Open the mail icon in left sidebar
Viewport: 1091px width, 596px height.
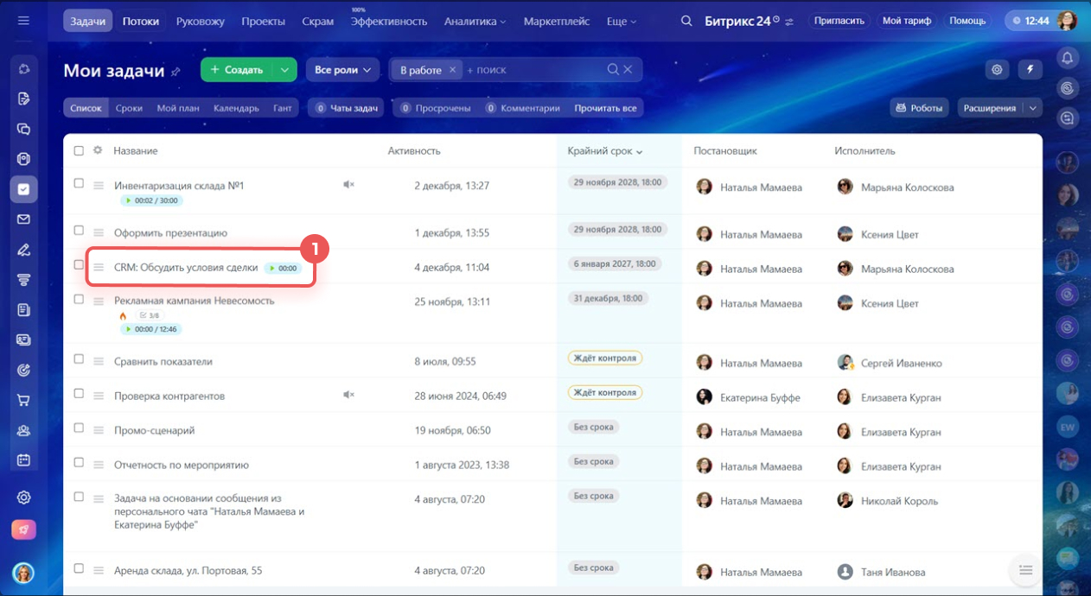click(x=23, y=219)
